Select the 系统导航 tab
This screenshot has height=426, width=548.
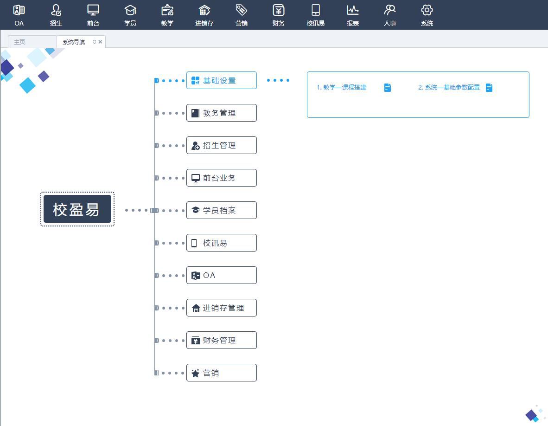click(74, 42)
